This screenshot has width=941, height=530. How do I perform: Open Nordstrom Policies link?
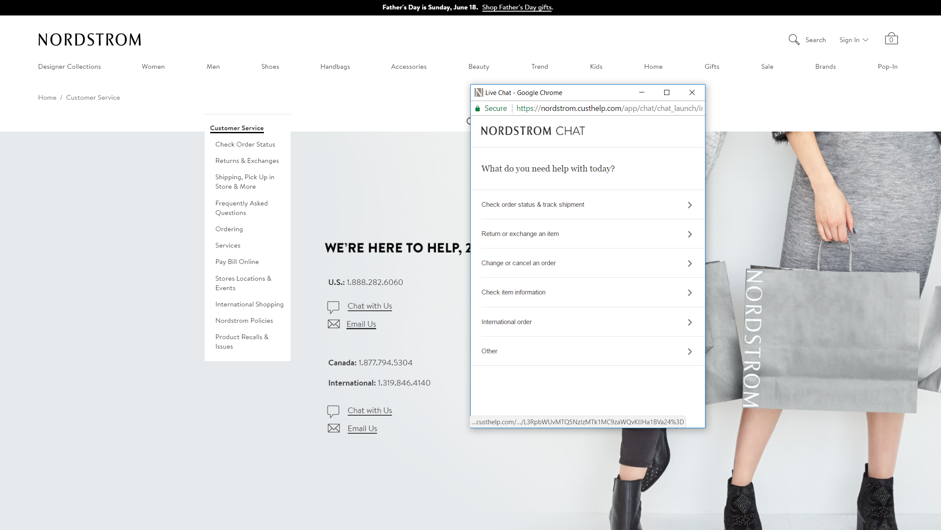pos(244,321)
